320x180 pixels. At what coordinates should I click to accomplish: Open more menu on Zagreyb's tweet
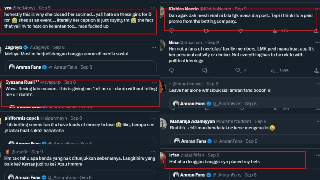pyautogui.click(x=153, y=47)
